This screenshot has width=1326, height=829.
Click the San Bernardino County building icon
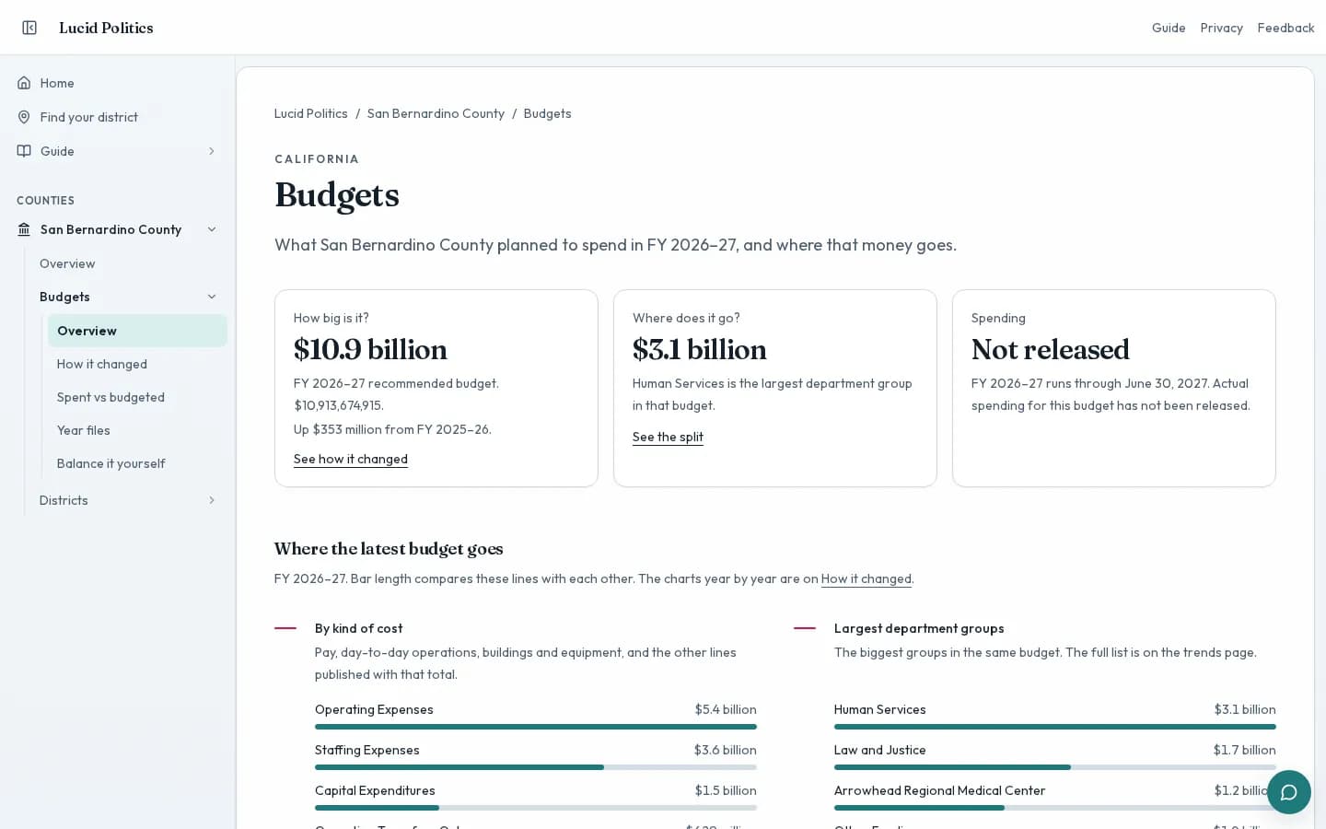point(24,229)
